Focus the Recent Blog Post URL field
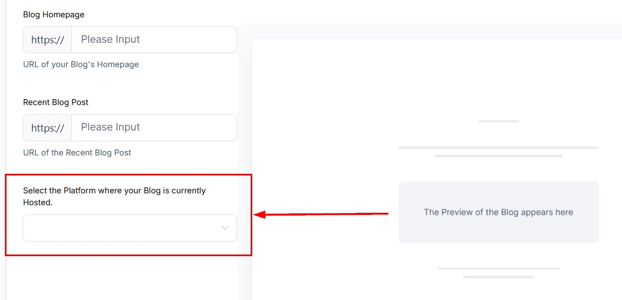Image resolution: width=622 pixels, height=300 pixels. coord(154,128)
